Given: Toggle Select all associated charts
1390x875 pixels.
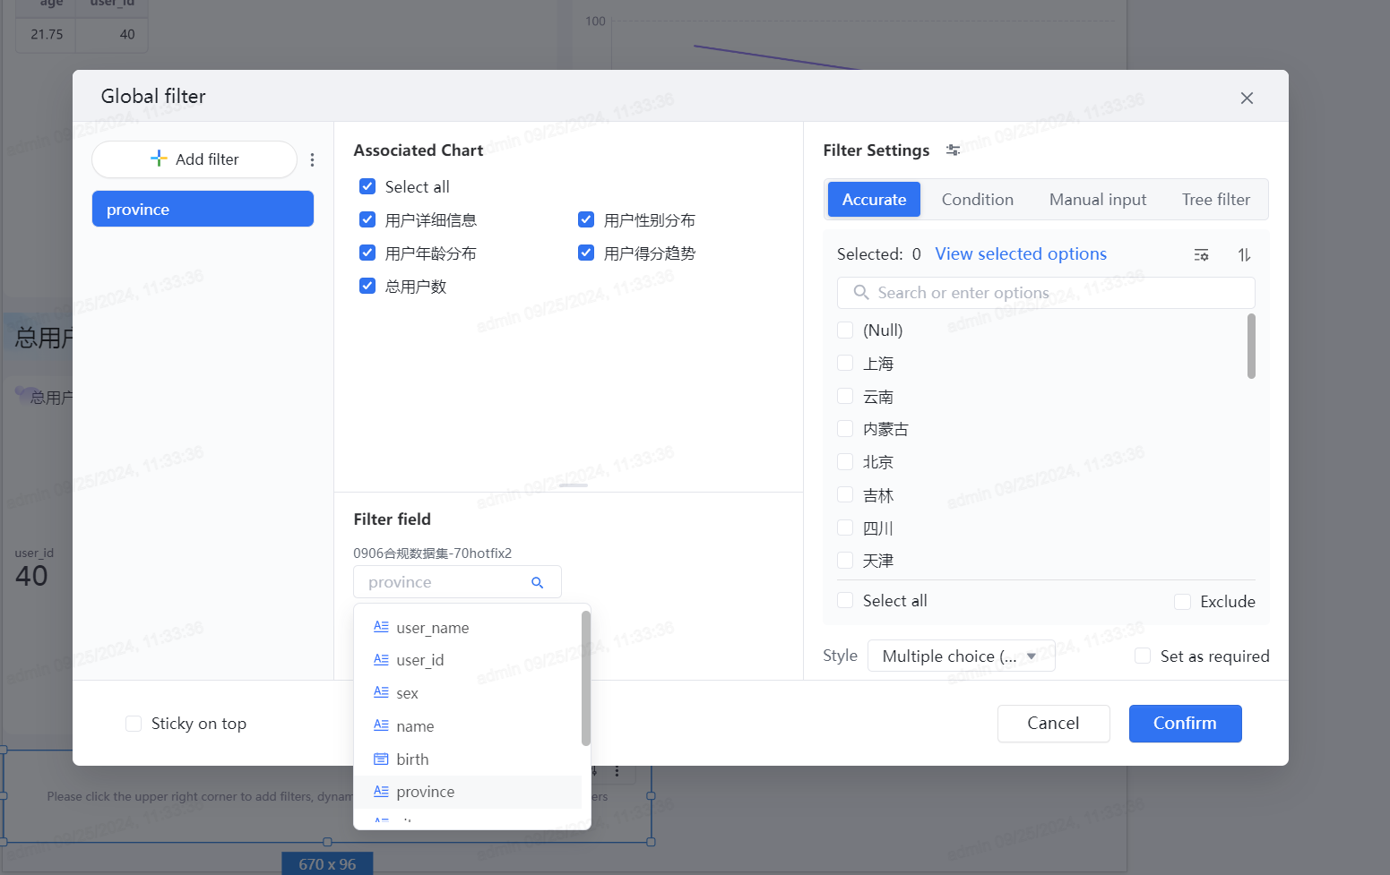Looking at the screenshot, I should [x=367, y=186].
